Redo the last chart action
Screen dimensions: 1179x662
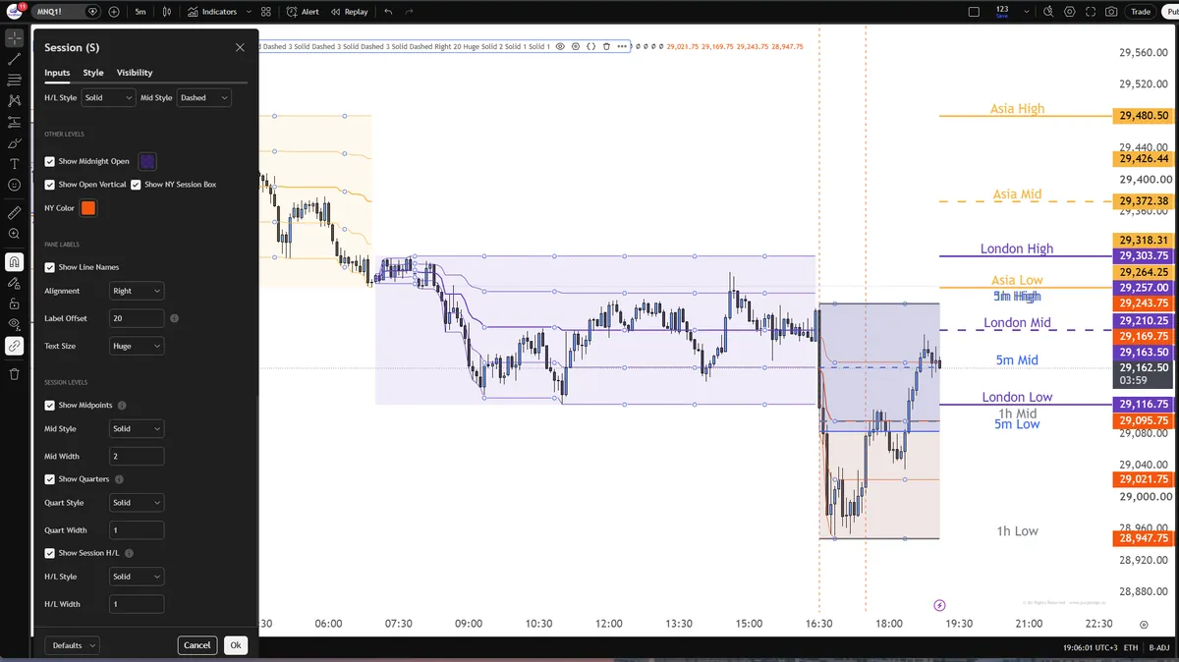point(409,12)
